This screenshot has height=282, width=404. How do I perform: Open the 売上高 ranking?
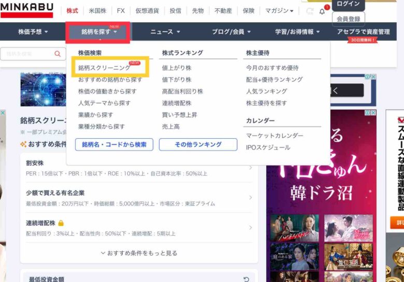click(170, 127)
